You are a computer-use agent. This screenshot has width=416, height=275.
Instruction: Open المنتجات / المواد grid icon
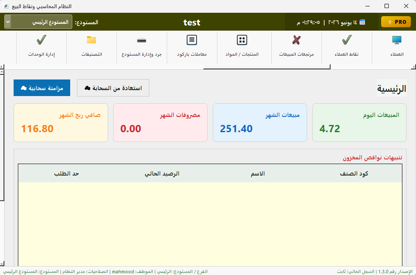[242, 40]
